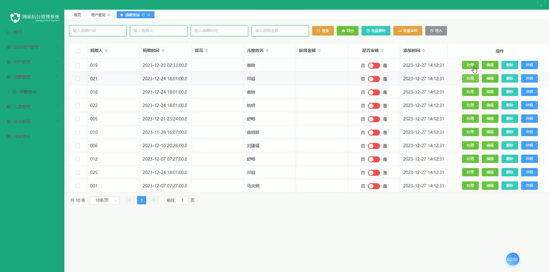The width and height of the screenshot is (549, 272).
Task: Click the 输入捐赠人 search input field
Action: point(159,30)
